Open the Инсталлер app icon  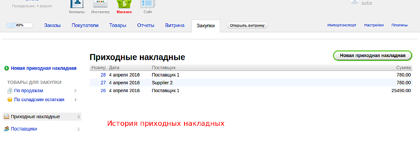coord(100,4)
